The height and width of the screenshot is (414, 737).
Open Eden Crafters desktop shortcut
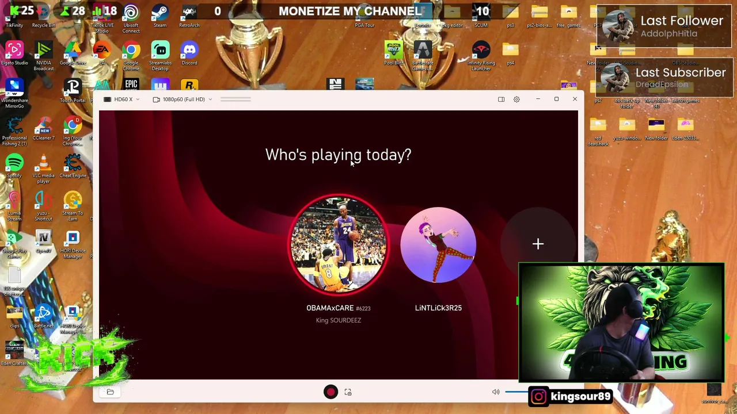[14, 354]
